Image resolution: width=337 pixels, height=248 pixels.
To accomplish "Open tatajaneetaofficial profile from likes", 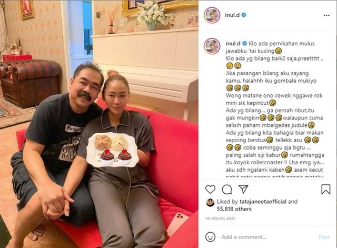I will point(263,202).
